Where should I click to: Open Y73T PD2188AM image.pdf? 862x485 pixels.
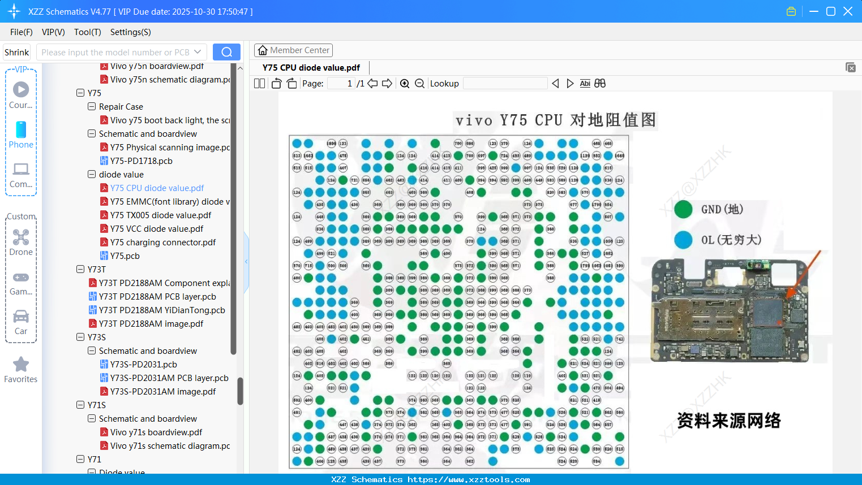[x=146, y=323]
